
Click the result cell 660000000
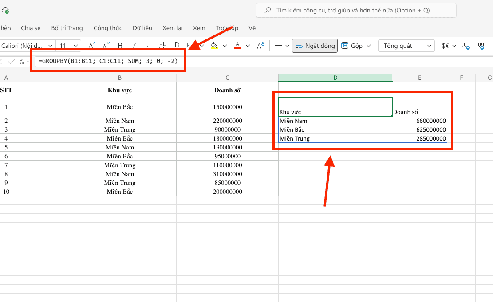tap(419, 121)
